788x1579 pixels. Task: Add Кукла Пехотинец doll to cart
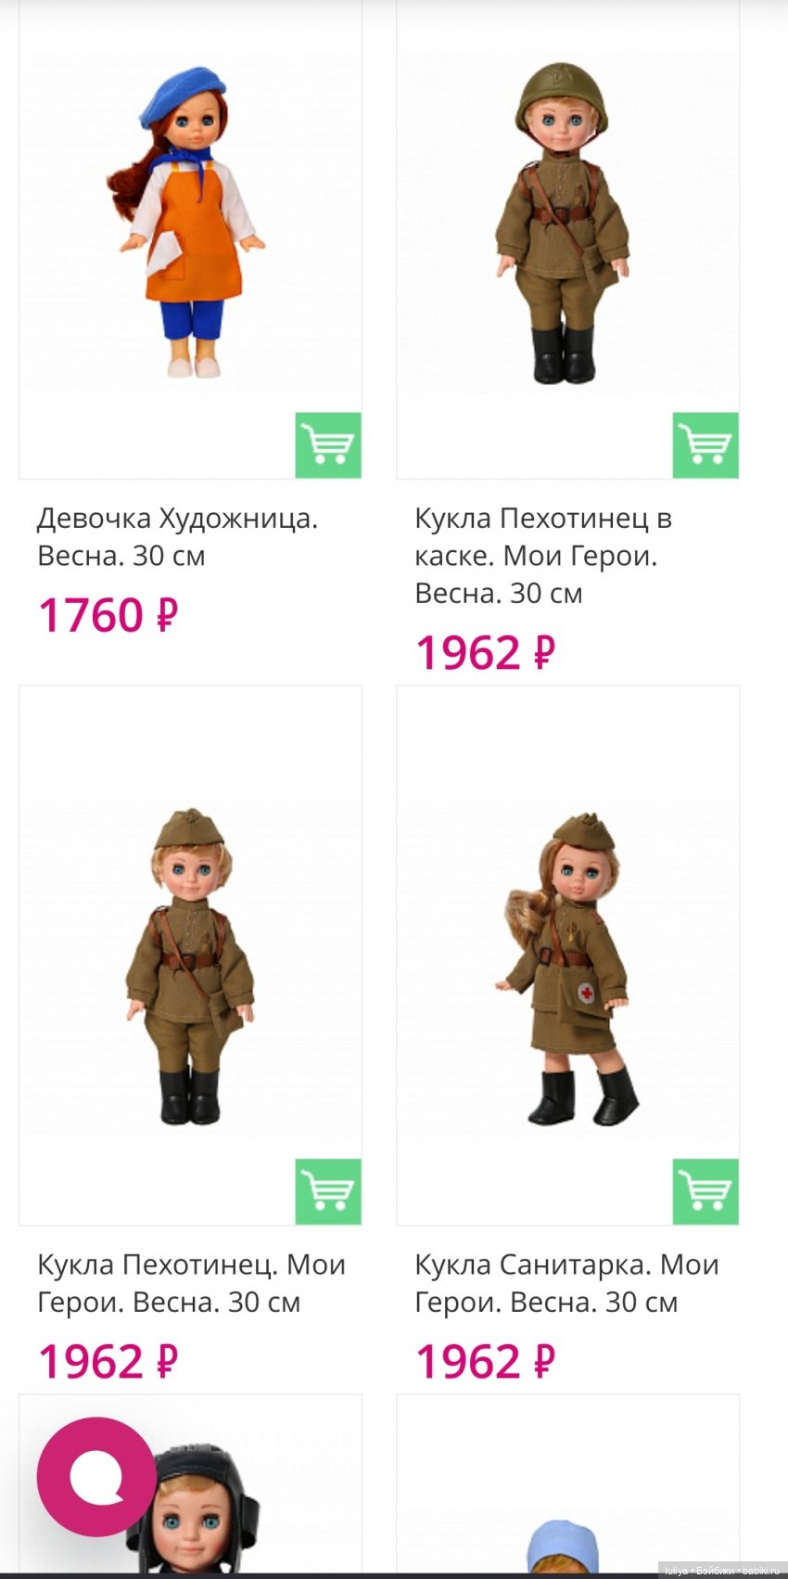(x=328, y=1191)
